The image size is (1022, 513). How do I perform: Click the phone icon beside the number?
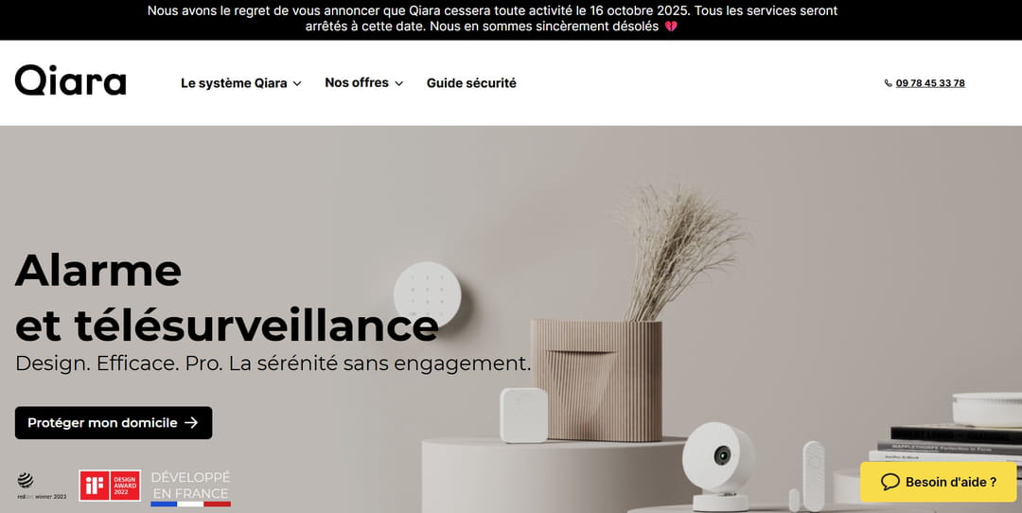[x=888, y=83]
